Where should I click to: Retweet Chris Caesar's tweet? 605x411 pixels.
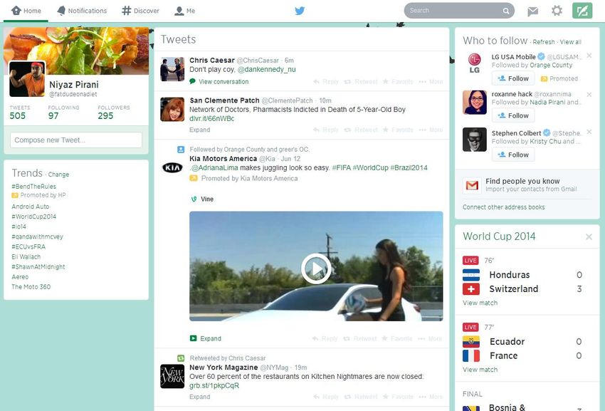tap(361, 81)
